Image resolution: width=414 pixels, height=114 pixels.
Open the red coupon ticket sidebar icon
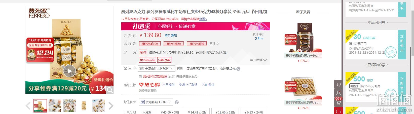338,110
